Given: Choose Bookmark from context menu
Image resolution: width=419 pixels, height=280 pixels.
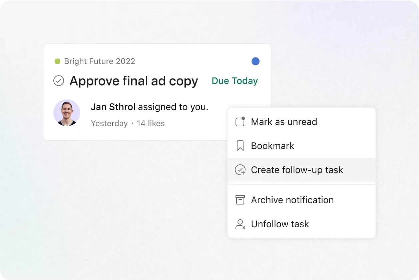Looking at the screenshot, I should pos(302,146).
